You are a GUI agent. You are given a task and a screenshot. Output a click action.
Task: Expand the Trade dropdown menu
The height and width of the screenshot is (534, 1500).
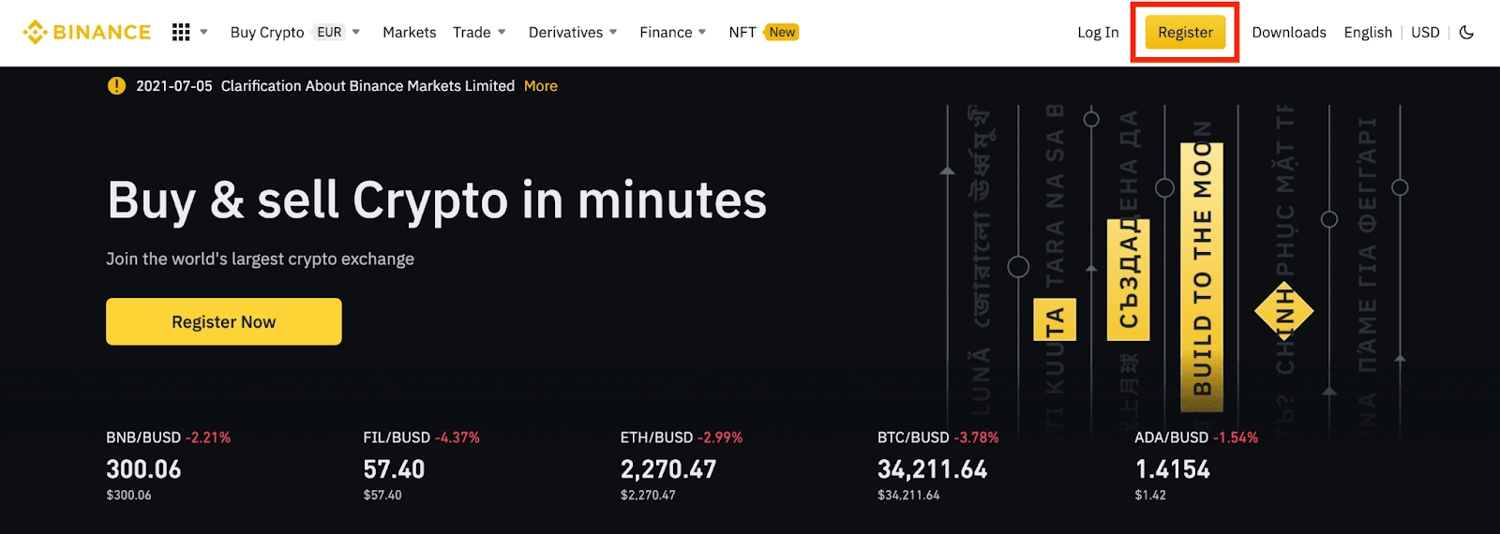(x=479, y=32)
